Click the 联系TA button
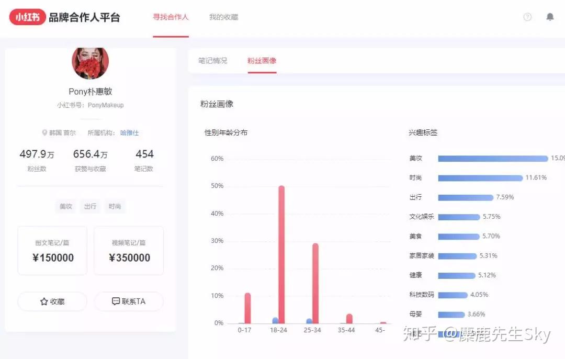The width and height of the screenshot is (565, 359). 129,301
